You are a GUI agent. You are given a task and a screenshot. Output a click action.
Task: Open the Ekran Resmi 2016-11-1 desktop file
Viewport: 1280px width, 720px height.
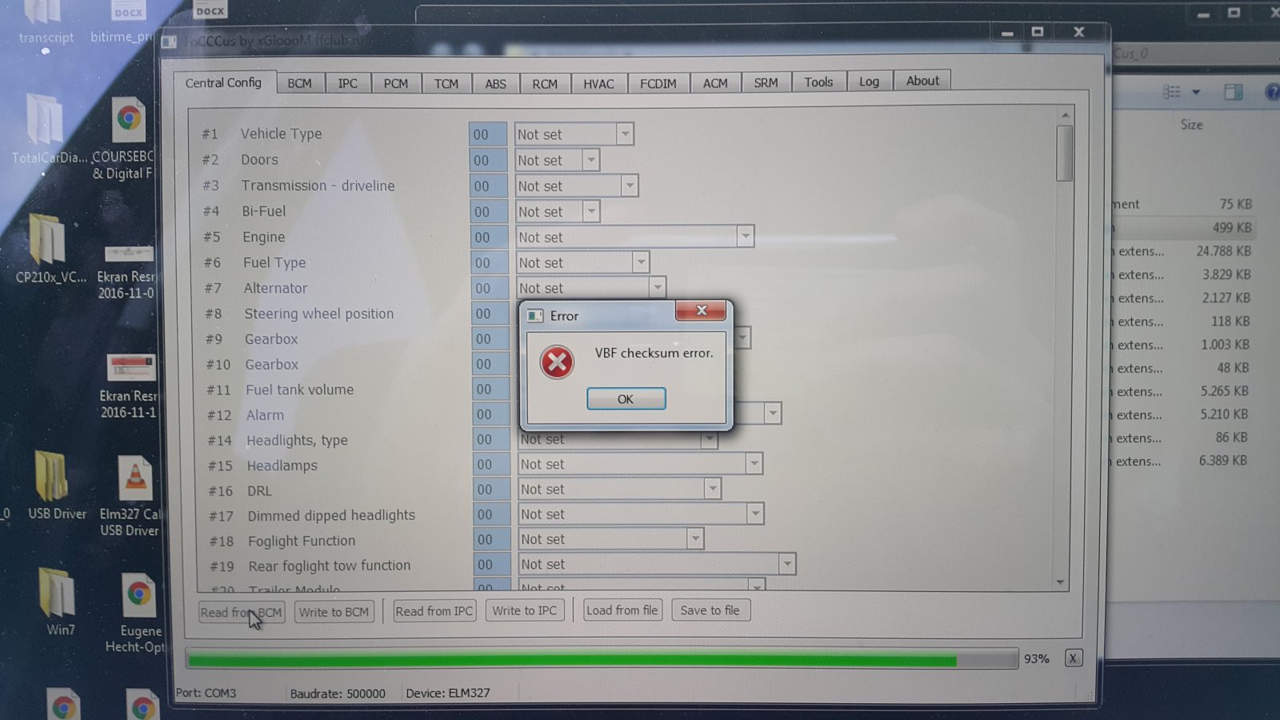click(128, 386)
